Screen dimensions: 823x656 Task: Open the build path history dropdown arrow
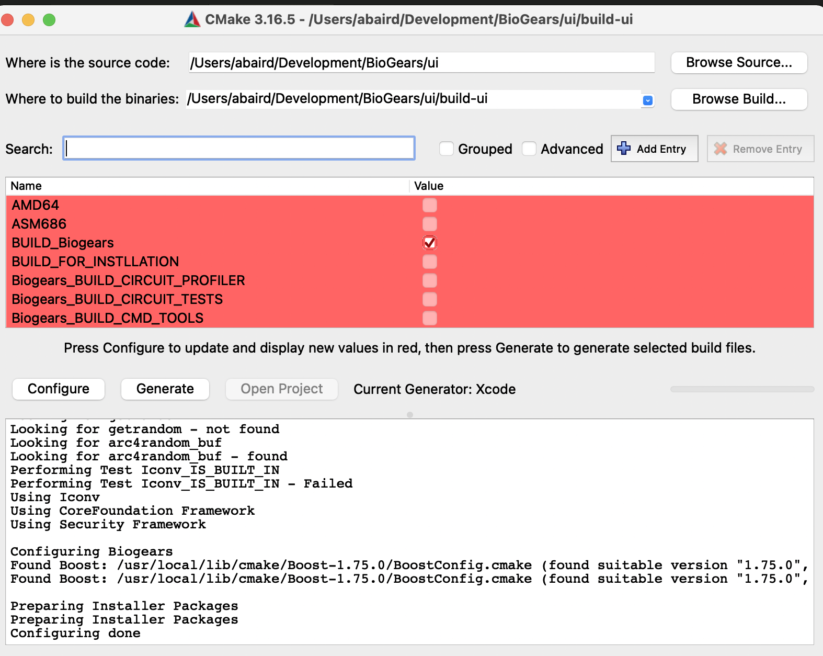pyautogui.click(x=647, y=100)
